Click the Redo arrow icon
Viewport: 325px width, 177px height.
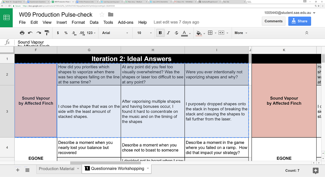tap(39, 33)
